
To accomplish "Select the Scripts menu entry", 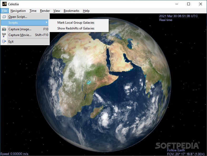I will coord(25,23).
